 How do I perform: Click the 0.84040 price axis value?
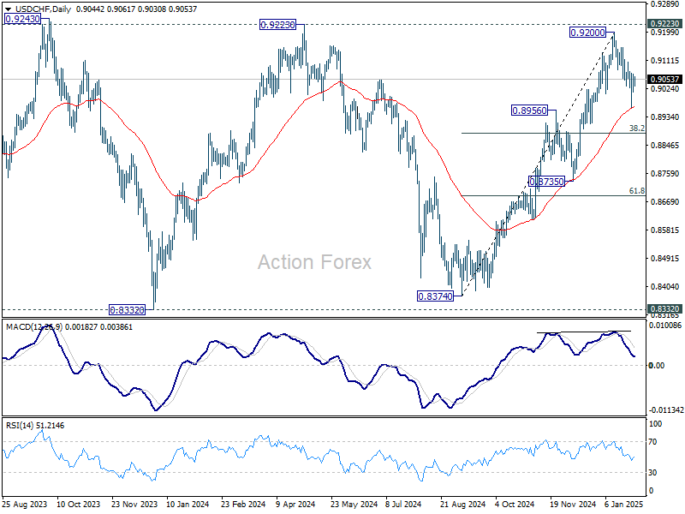coord(664,286)
